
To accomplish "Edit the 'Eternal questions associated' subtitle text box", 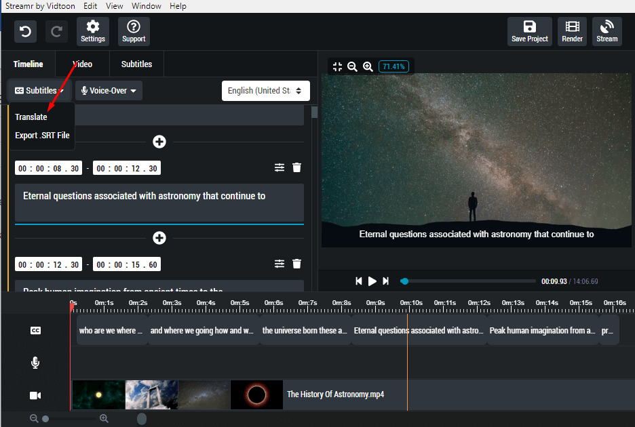I will tap(159, 203).
